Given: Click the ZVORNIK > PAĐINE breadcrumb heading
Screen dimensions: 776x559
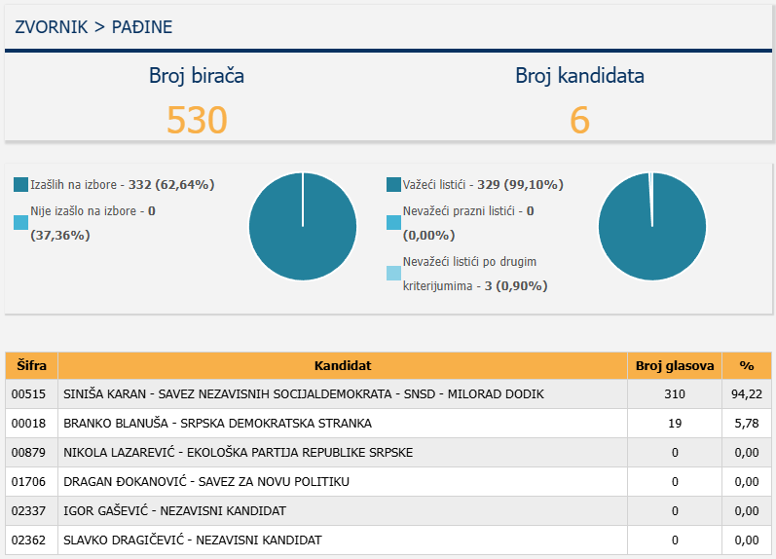Looking at the screenshot, I should pos(93,27).
